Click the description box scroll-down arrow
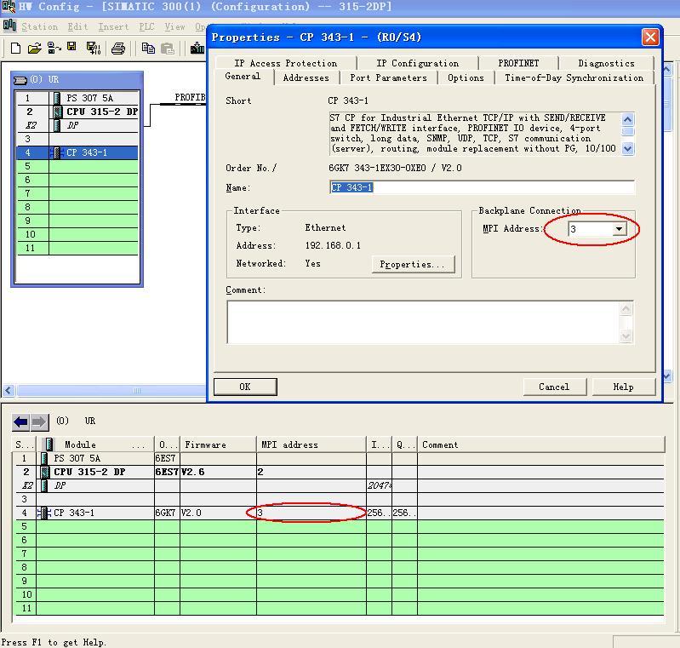Screen dimensions: 680x648 point(628,149)
